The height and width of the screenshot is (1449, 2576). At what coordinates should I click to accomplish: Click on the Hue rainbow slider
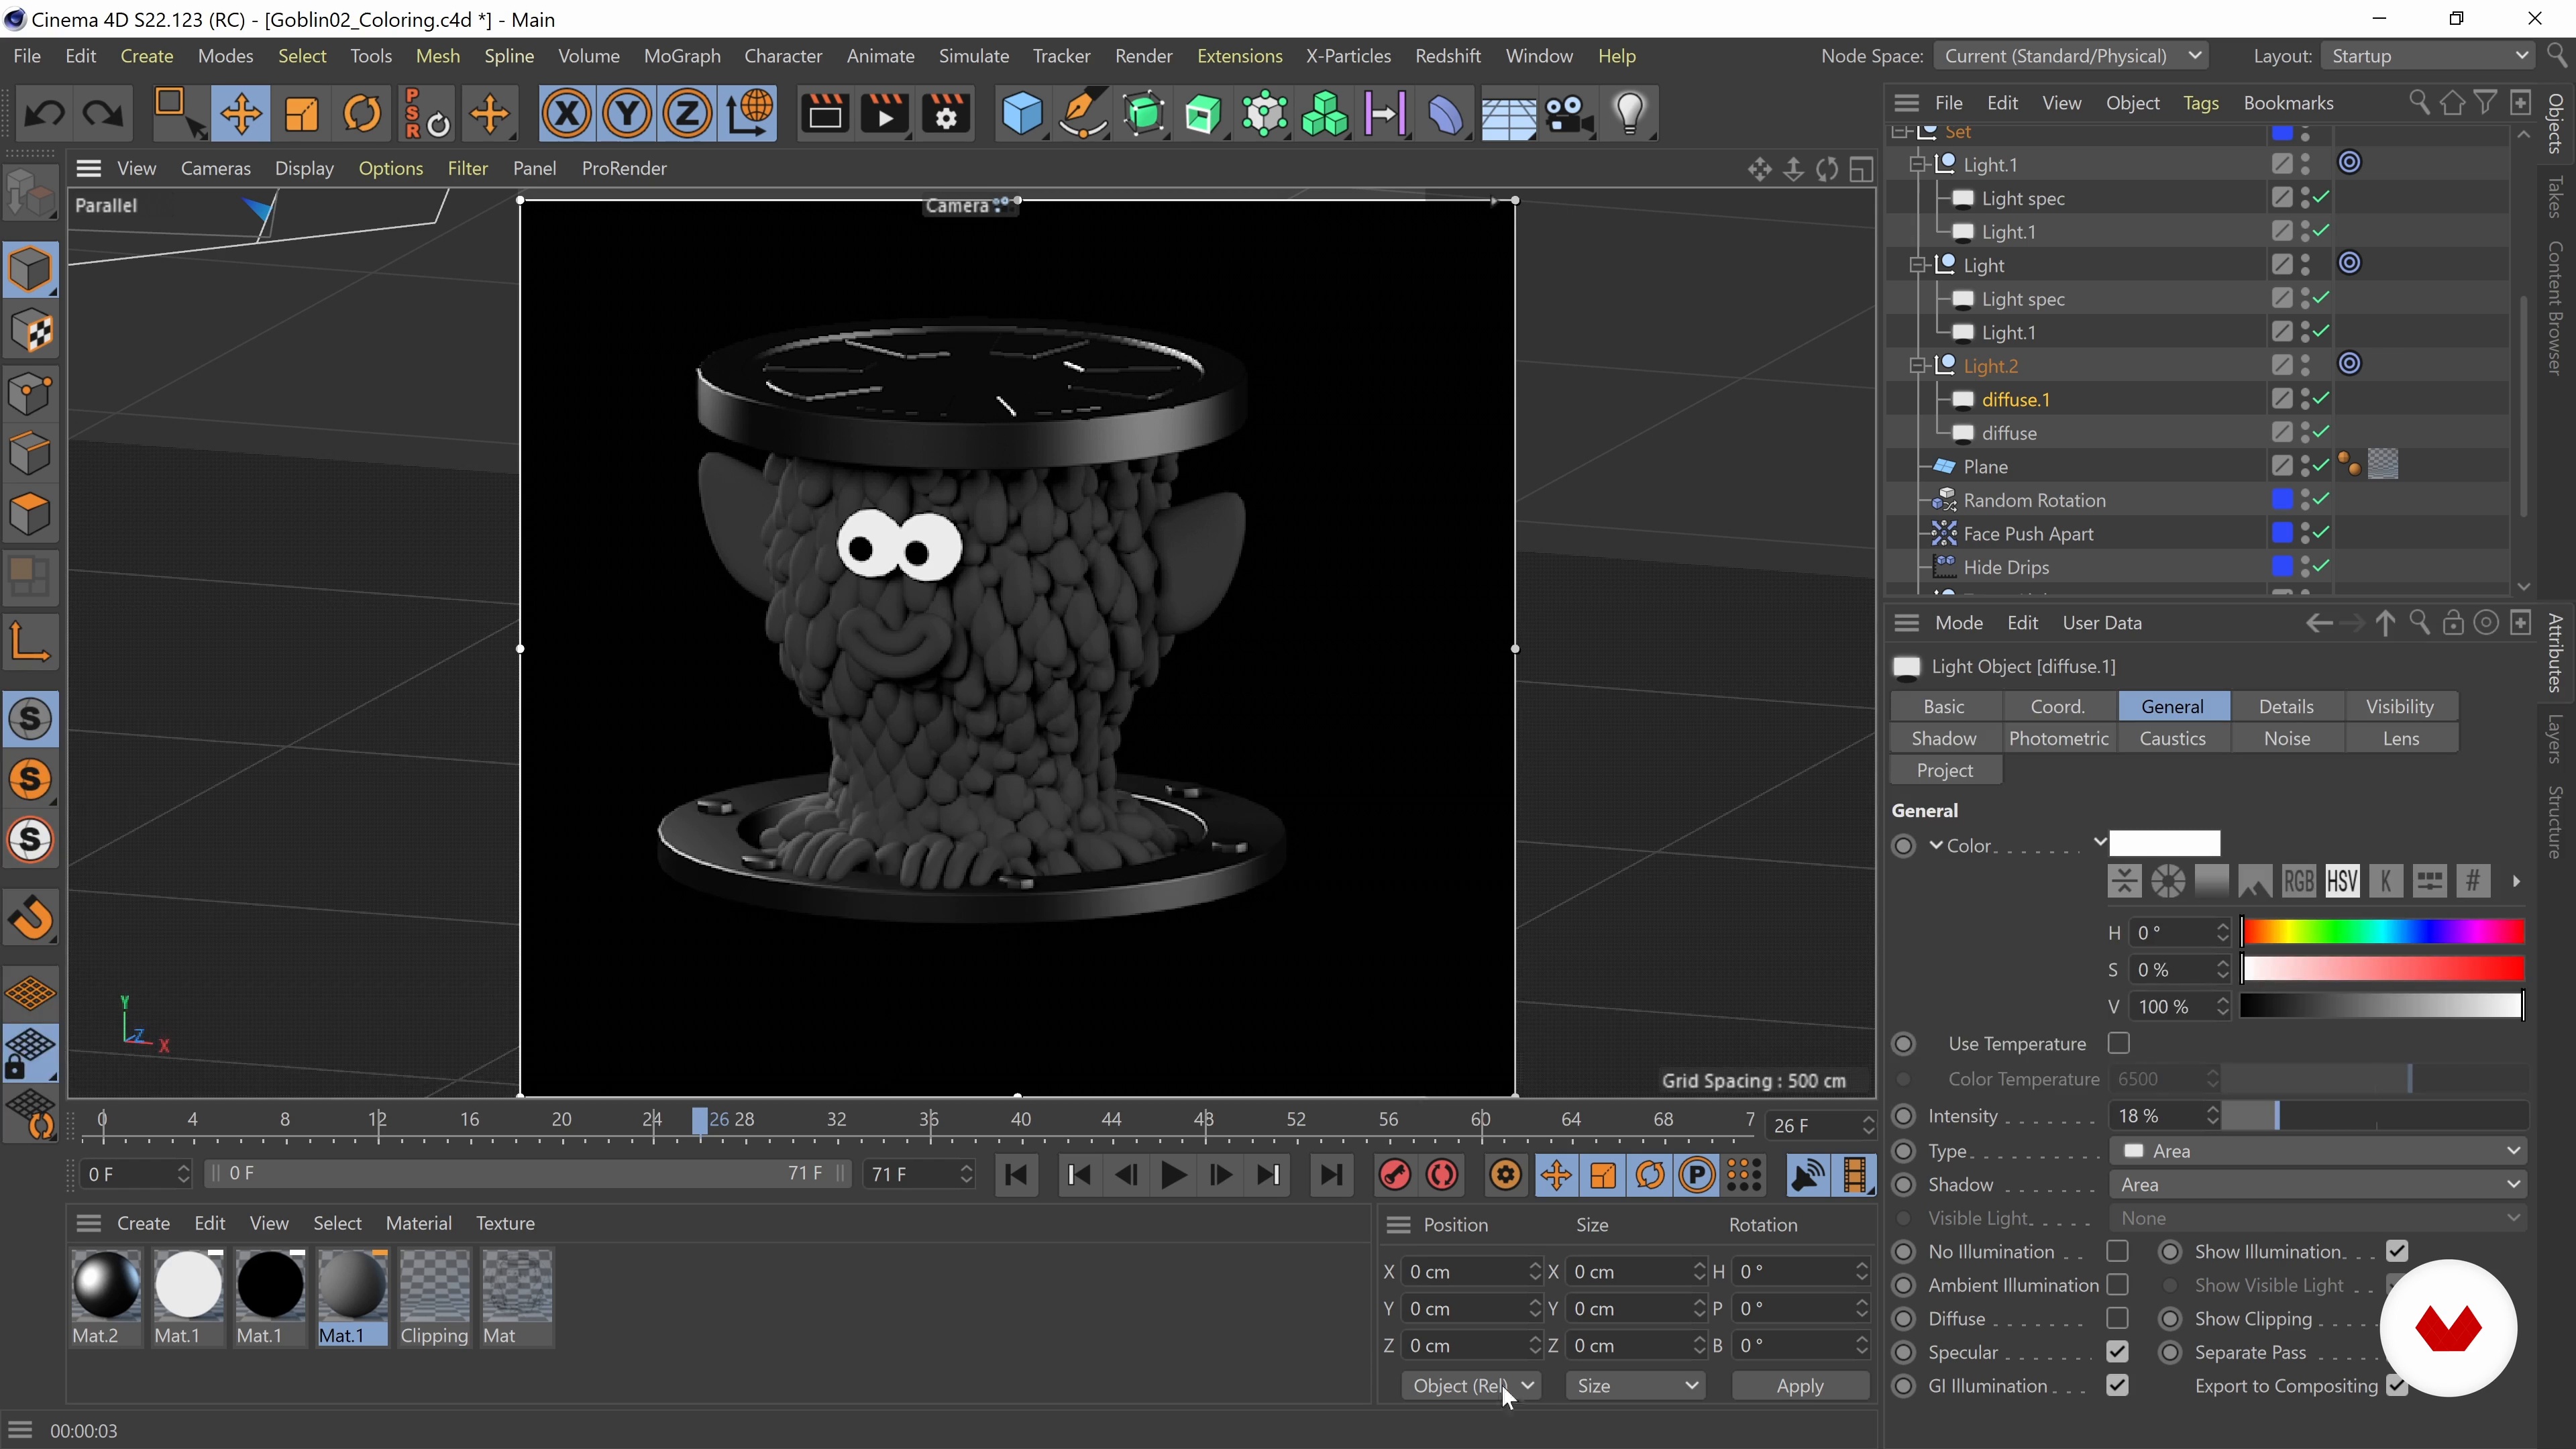coord(2382,933)
